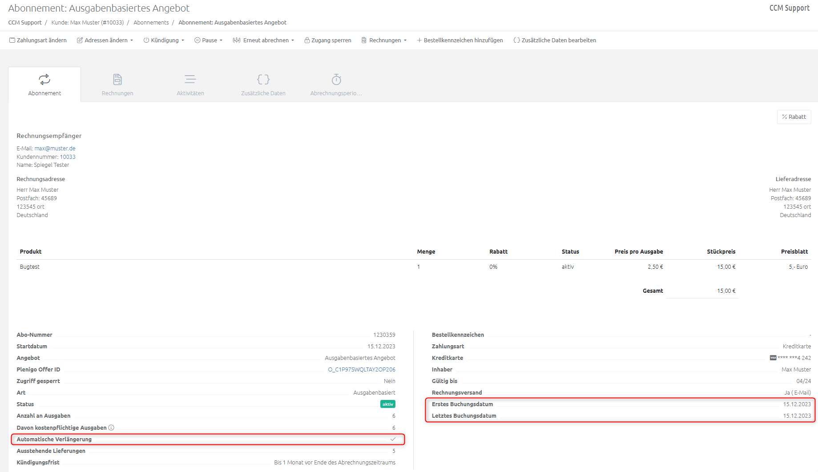Open the Abonnements breadcrumb link
Screen dimensions: 818x472
pyautogui.click(x=151, y=22)
